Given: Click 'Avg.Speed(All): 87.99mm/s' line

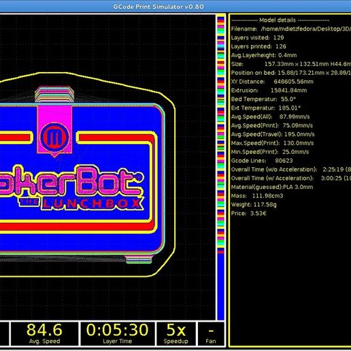Looking at the screenshot, I should [x=270, y=117].
